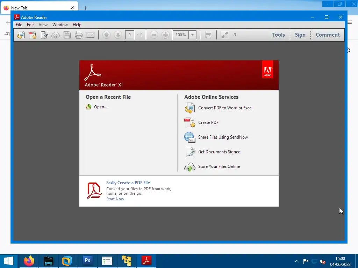Click Share Files Using SendNow
This screenshot has width=358, height=268.
(x=223, y=137)
